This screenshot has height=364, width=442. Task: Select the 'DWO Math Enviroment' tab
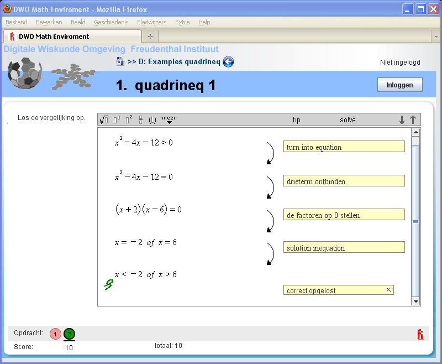(x=72, y=37)
